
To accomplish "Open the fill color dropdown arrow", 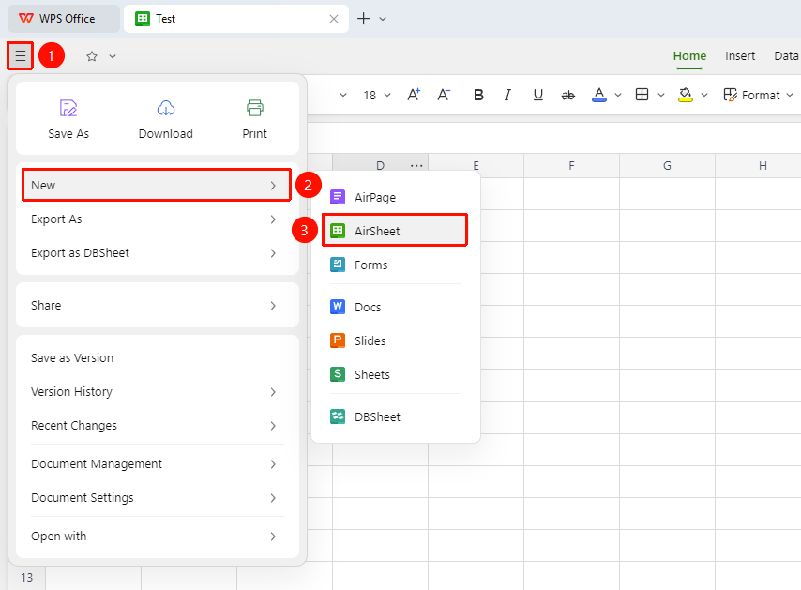I will pyautogui.click(x=704, y=95).
